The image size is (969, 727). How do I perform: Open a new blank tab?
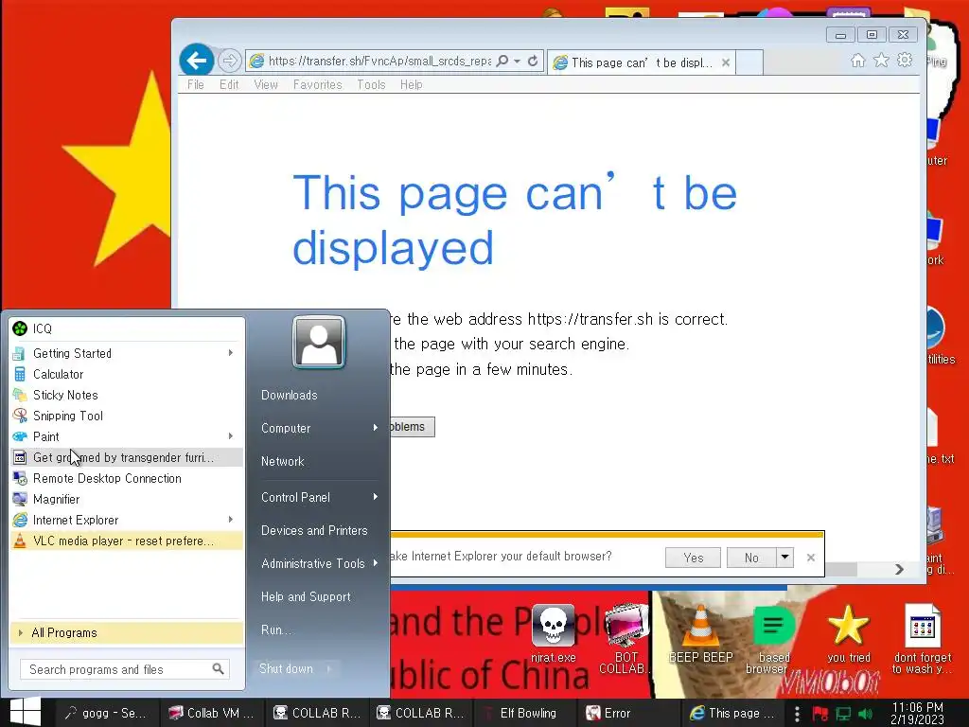(749, 62)
